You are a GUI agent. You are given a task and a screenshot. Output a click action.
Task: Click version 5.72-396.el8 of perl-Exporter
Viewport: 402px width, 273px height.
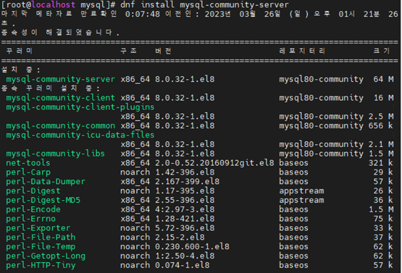click(x=185, y=228)
